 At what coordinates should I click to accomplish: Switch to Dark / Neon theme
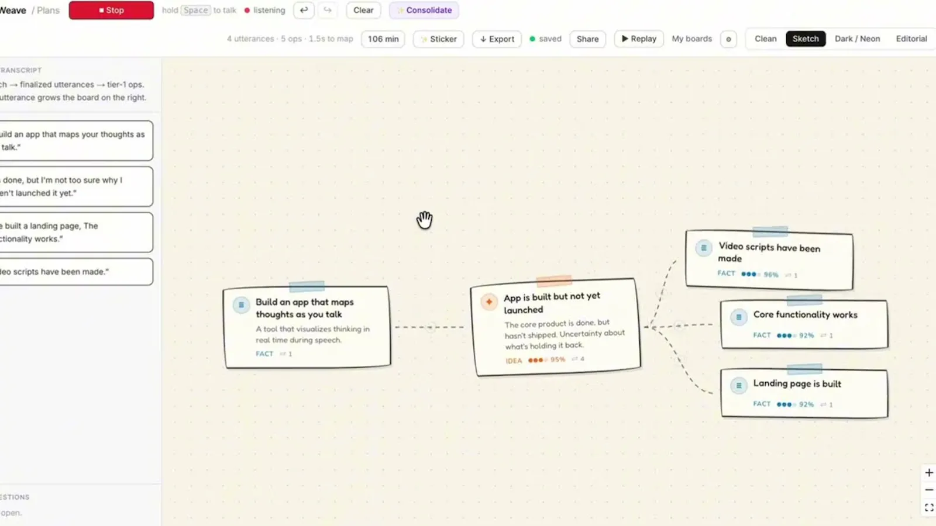click(x=857, y=39)
